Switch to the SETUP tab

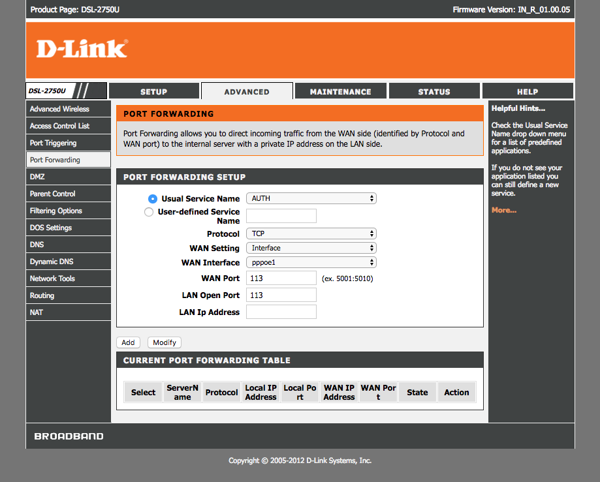(x=154, y=92)
